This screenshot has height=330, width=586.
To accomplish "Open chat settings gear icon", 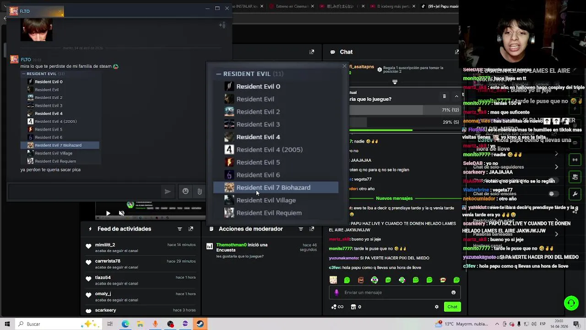I will (436, 307).
